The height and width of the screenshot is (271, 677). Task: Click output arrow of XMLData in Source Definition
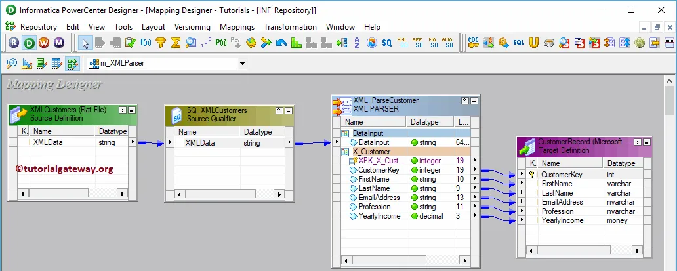(133, 142)
